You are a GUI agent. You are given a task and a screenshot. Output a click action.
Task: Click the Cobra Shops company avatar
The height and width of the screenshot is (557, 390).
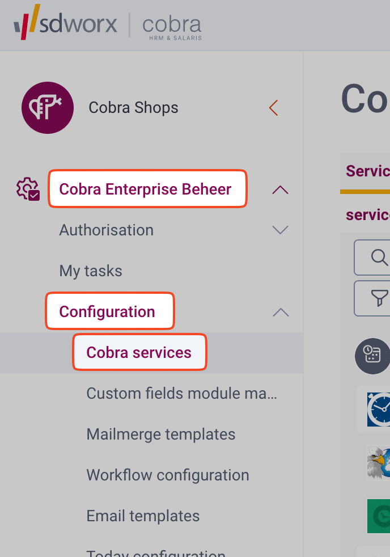48,108
